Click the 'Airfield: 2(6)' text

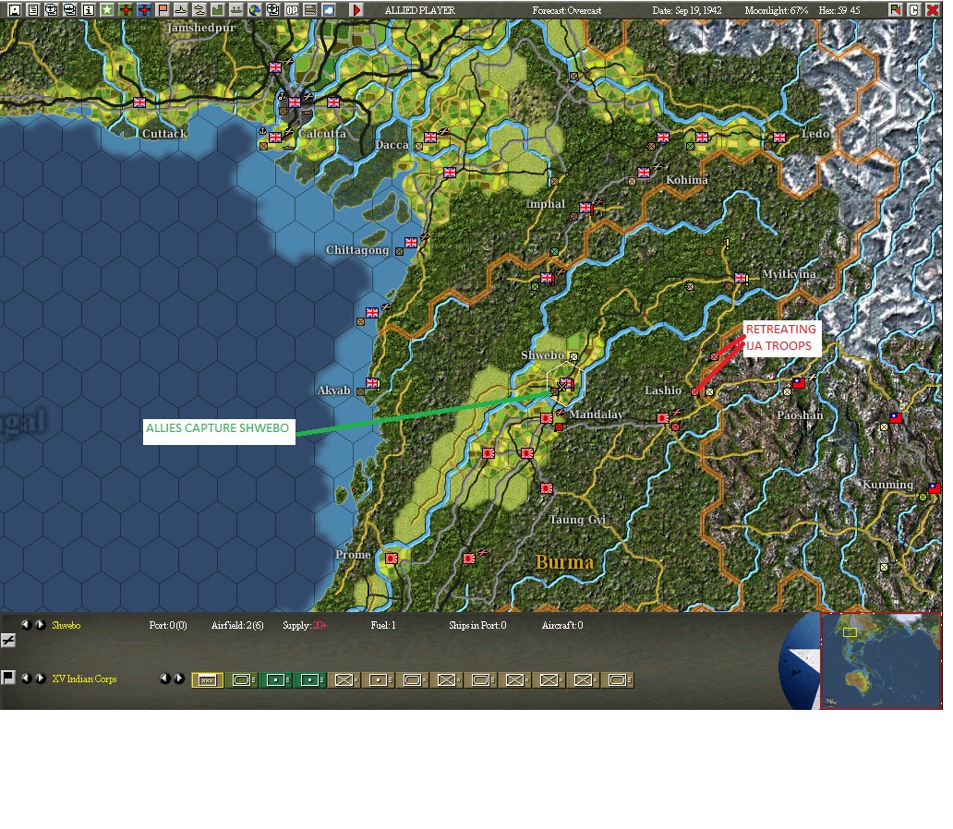[x=237, y=625]
